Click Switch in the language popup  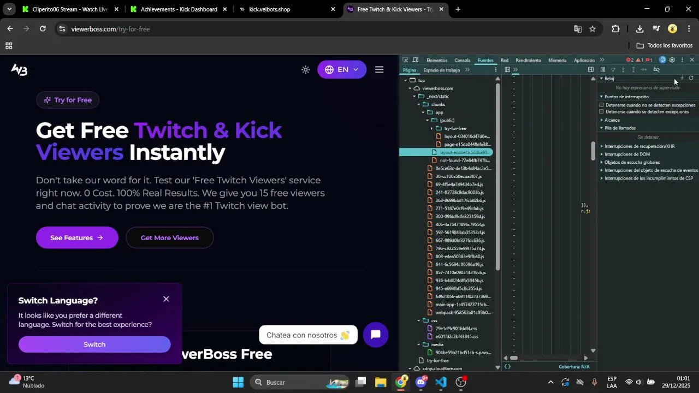point(94,344)
